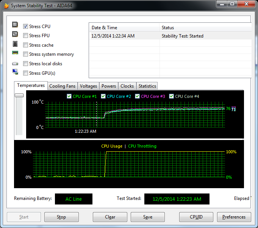
Task: Show the Powers tab
Action: tap(109, 86)
